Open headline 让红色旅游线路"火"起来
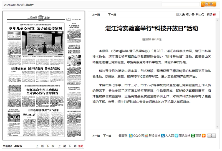Screen dimensions: 222x151 [x=43, y=110]
